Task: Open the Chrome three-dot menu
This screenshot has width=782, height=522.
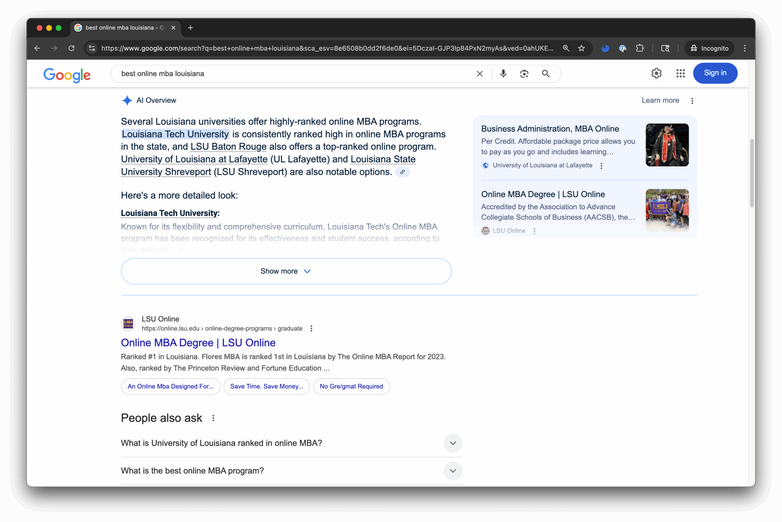Action: click(x=745, y=48)
